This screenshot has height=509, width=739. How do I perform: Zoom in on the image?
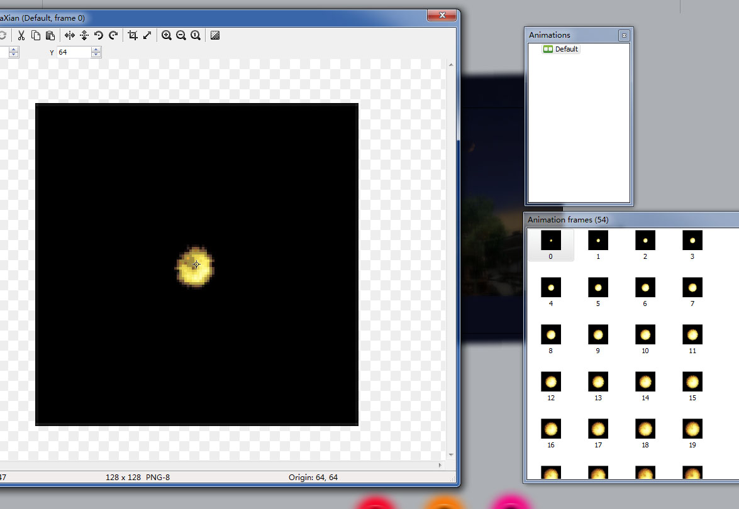coord(166,36)
